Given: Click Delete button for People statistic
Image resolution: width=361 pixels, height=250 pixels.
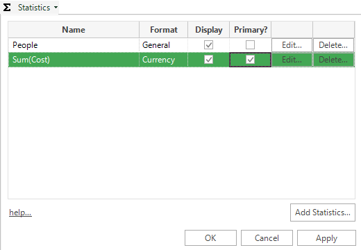Looking at the screenshot, I should (x=333, y=45).
